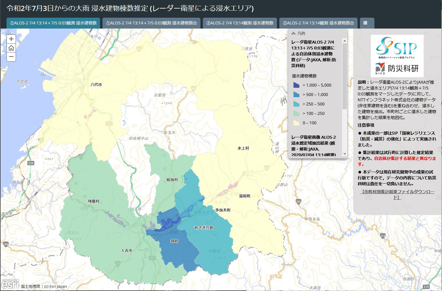Select the active ①ALOS-2 浸水建物数 tab
The image size is (442, 291).
[x=53, y=23]
